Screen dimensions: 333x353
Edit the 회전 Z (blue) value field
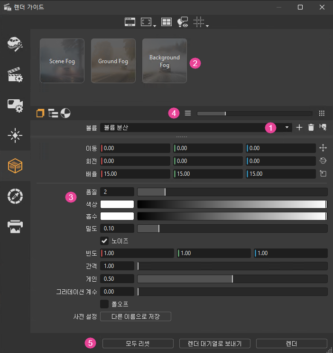click(x=281, y=161)
